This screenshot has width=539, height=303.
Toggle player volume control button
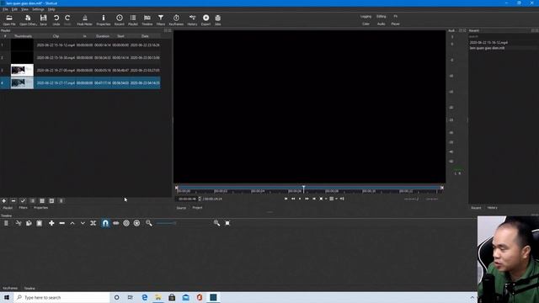[x=342, y=199]
